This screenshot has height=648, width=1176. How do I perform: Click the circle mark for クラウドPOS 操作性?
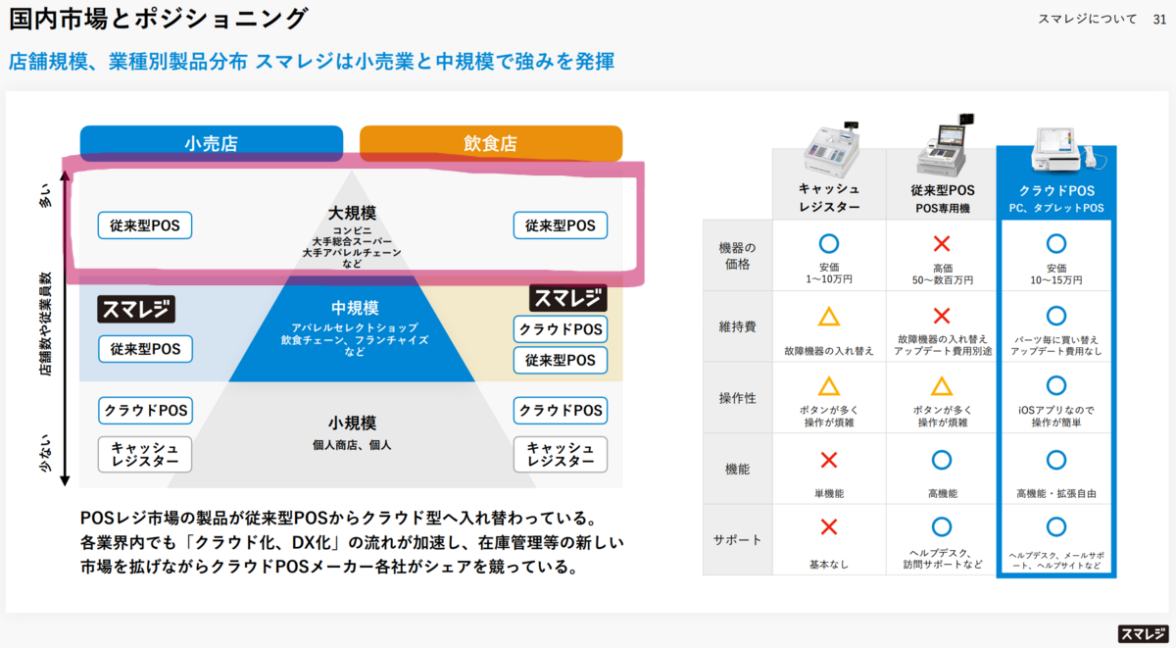pos(1056,385)
